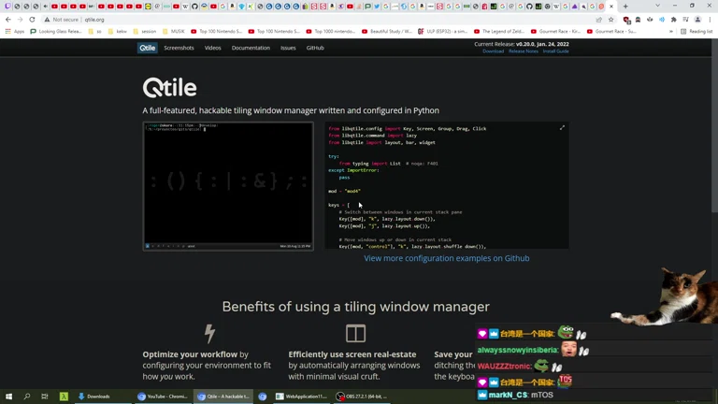This screenshot has height=404, width=718.
Task: Open the Extensions puzzle icon
Action: (x=673, y=20)
